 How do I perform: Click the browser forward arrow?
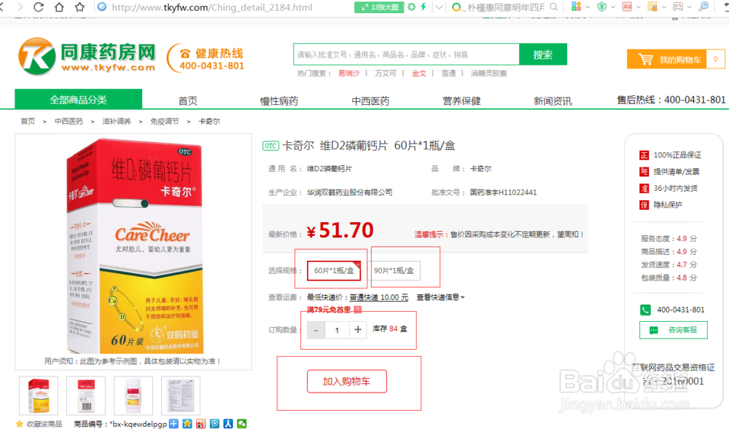[20, 7]
